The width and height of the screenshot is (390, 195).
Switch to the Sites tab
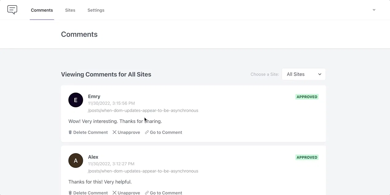70,10
